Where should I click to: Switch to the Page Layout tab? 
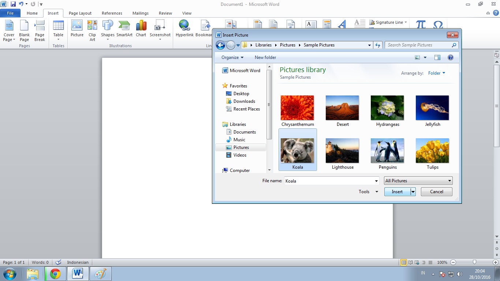coord(80,13)
